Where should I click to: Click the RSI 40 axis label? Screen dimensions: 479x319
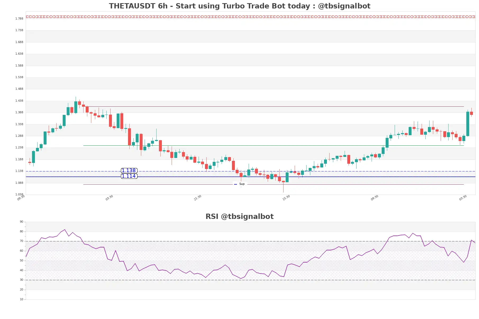coord(21,270)
